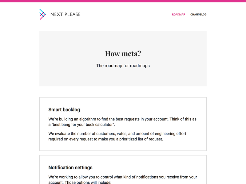Click the "We're working to allow you" line
246x184 pixels.
122,177
